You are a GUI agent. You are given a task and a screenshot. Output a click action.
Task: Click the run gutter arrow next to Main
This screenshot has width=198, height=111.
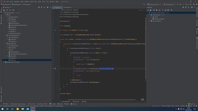tap(55, 30)
